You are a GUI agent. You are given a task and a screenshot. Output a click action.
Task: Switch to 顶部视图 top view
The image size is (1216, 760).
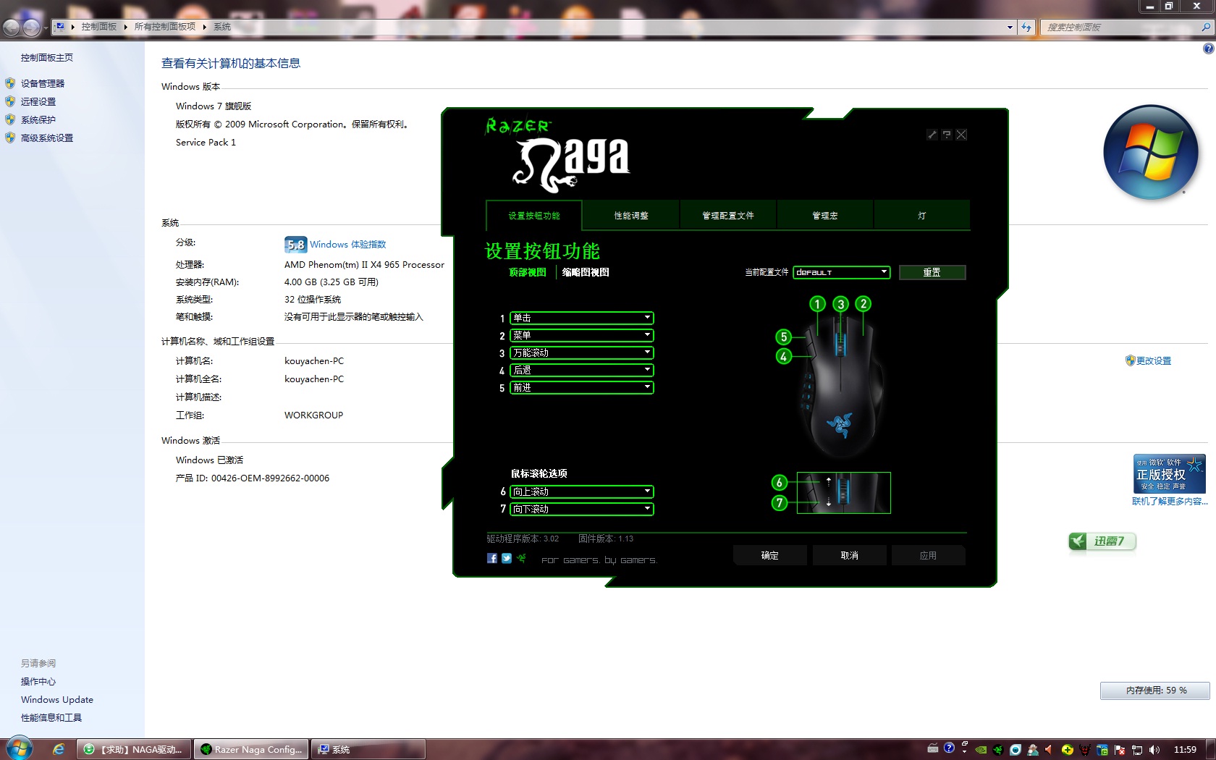(x=528, y=272)
